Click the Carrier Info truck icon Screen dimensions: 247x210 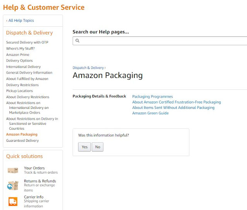tap(13, 201)
